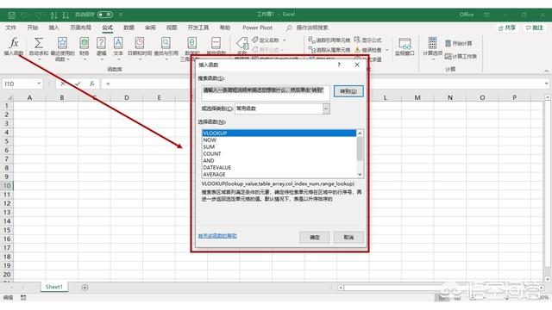Click Show Formulas (显示公式)
Screen dimensions: 552x310
[x=368, y=40]
